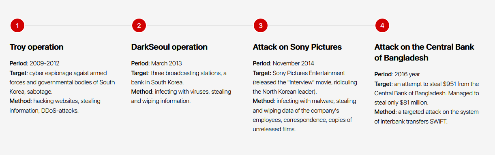
Task: Click the red step 3 circle
Action: click(x=261, y=25)
